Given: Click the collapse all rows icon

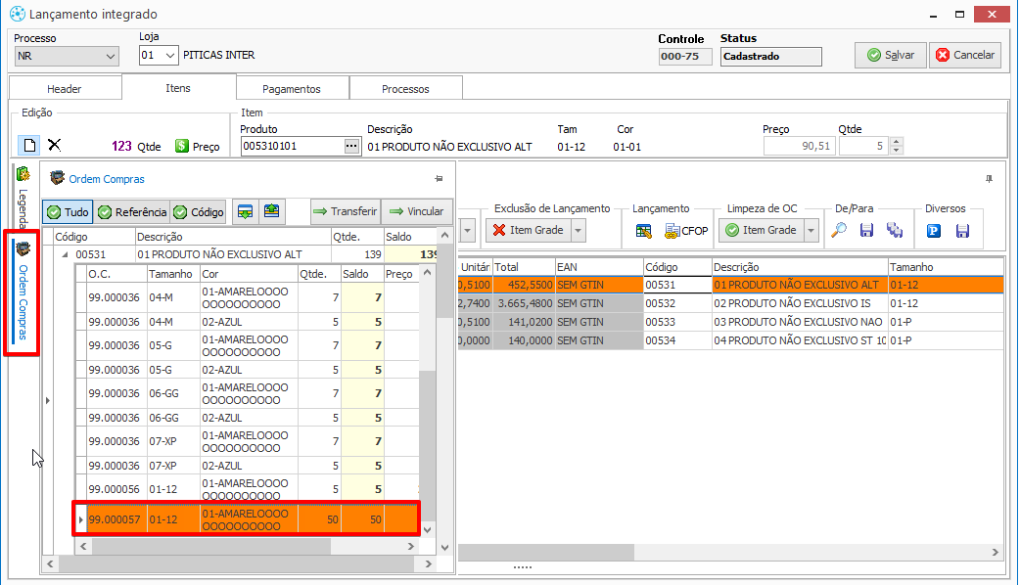Looking at the screenshot, I should [x=271, y=211].
